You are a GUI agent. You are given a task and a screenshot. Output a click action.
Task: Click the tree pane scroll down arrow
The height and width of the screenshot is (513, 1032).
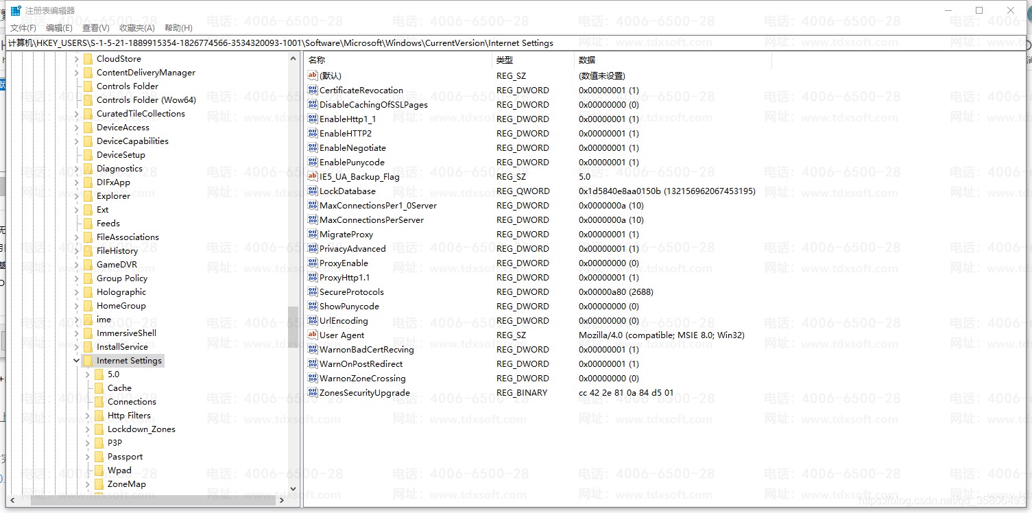tap(293, 489)
